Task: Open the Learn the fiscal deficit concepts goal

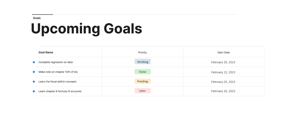Action: coord(57,82)
